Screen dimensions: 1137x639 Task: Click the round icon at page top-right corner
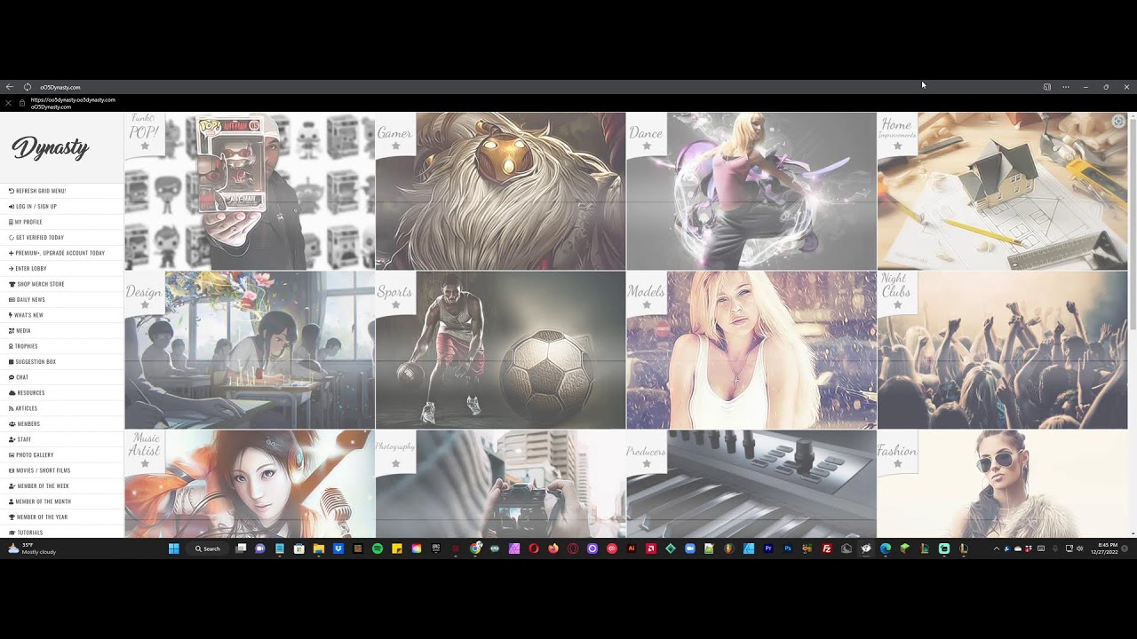point(1118,122)
